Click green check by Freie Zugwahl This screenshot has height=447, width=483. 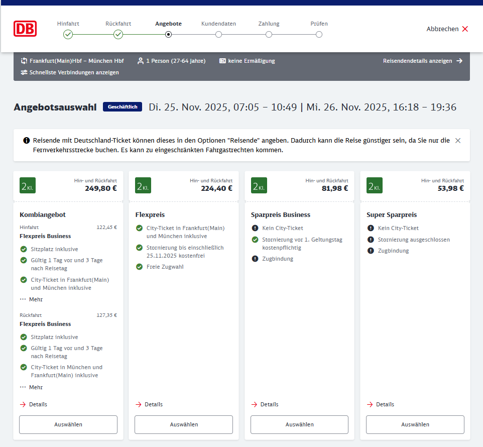click(x=139, y=267)
